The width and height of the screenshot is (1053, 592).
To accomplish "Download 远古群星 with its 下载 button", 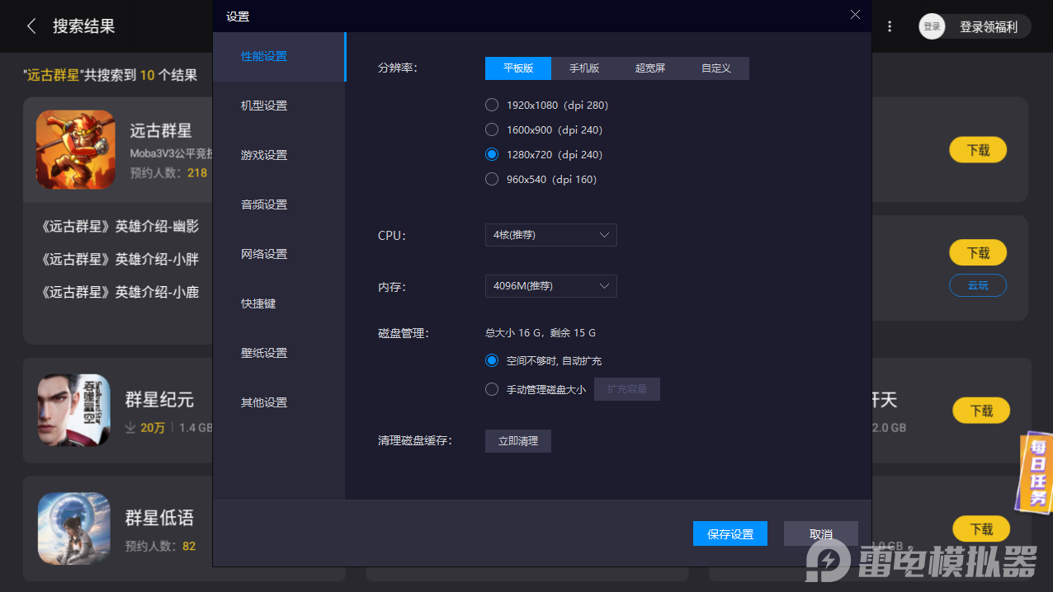I will (978, 150).
